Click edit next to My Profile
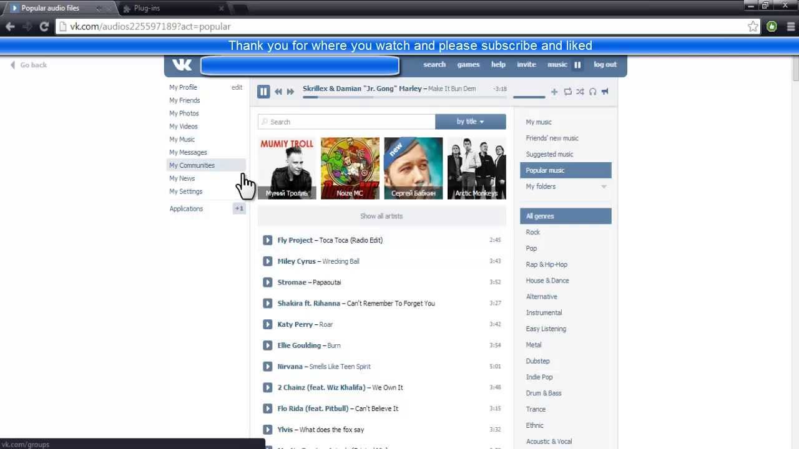Viewport: 799px width, 449px height. coord(237,87)
